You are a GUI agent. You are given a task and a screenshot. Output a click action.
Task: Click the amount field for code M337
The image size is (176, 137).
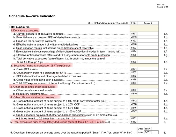coord(148,34)
